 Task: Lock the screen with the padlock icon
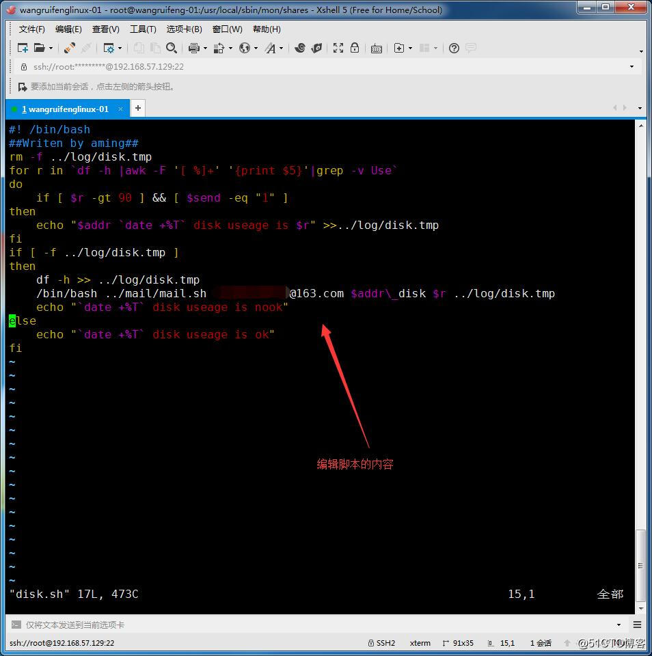point(355,48)
